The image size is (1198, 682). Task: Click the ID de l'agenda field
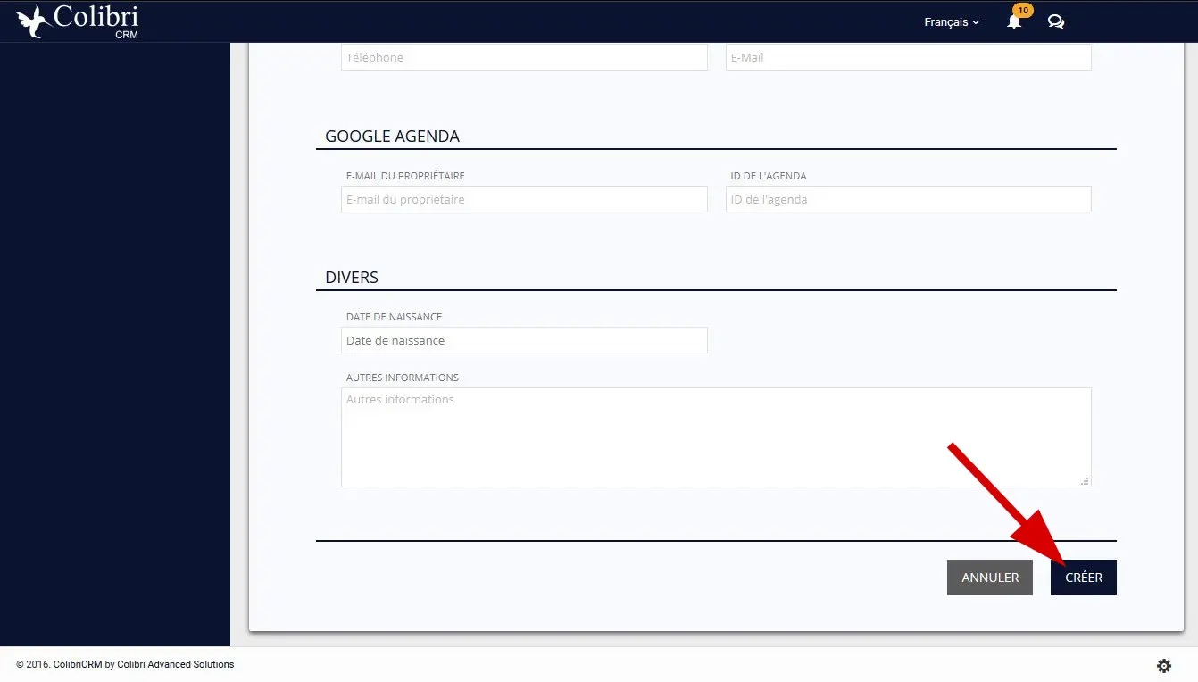click(x=909, y=199)
